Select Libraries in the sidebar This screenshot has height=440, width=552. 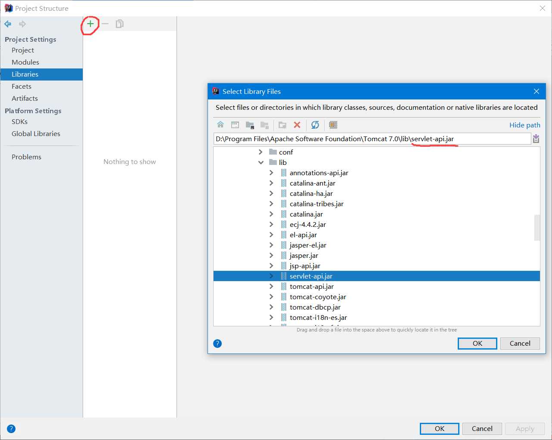41,74
